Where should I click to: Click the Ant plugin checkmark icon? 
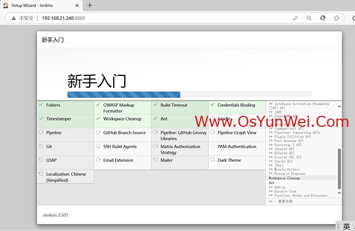(x=155, y=118)
